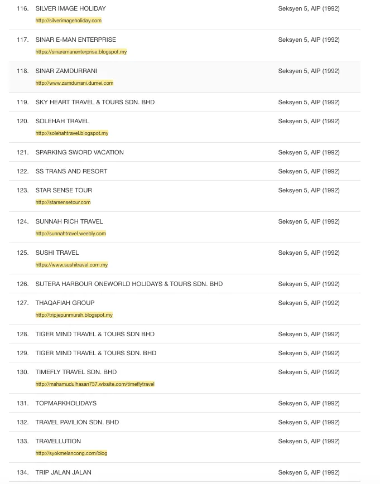The height and width of the screenshot is (484, 380).
Task: Click the THAQAFIAH GROUP company name
Action: coord(65,303)
